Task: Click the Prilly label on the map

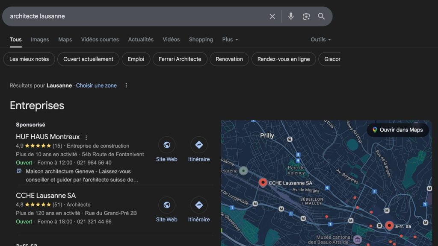Action: click(x=267, y=135)
